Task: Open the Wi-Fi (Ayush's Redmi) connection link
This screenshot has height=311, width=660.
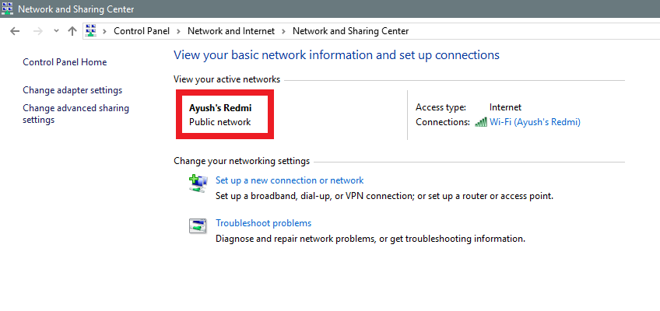Action: 535,122
